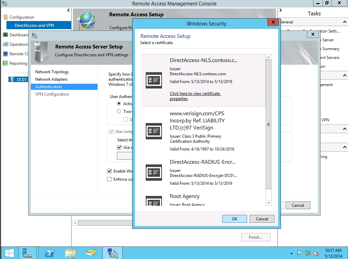Toggle Enable Windows 7 clients checkbox
348x259 pixels.
[x=109, y=171]
